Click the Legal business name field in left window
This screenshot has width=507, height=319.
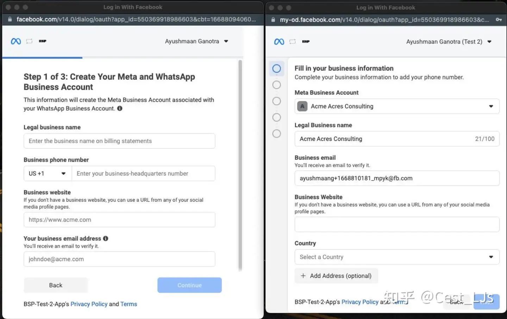tap(119, 141)
